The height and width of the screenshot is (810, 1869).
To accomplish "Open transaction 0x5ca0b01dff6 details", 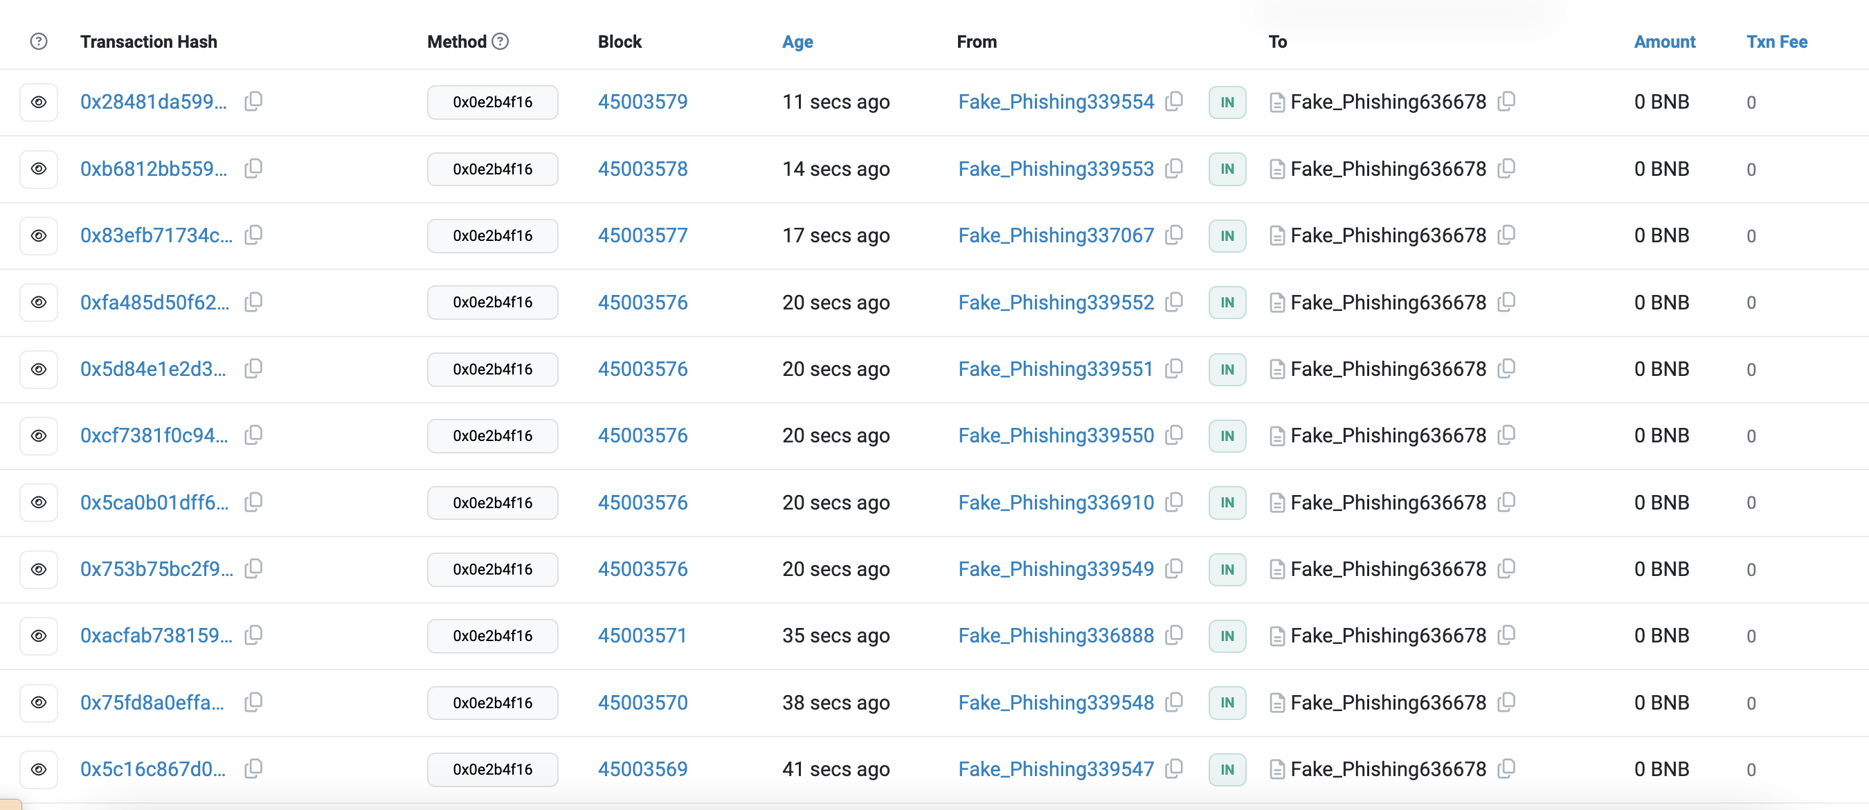I will point(154,503).
